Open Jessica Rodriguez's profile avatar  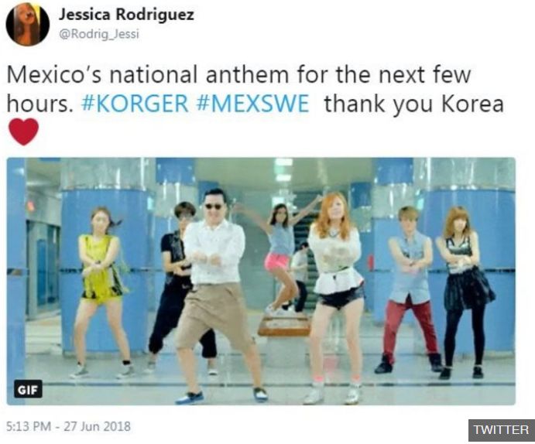click(x=28, y=25)
